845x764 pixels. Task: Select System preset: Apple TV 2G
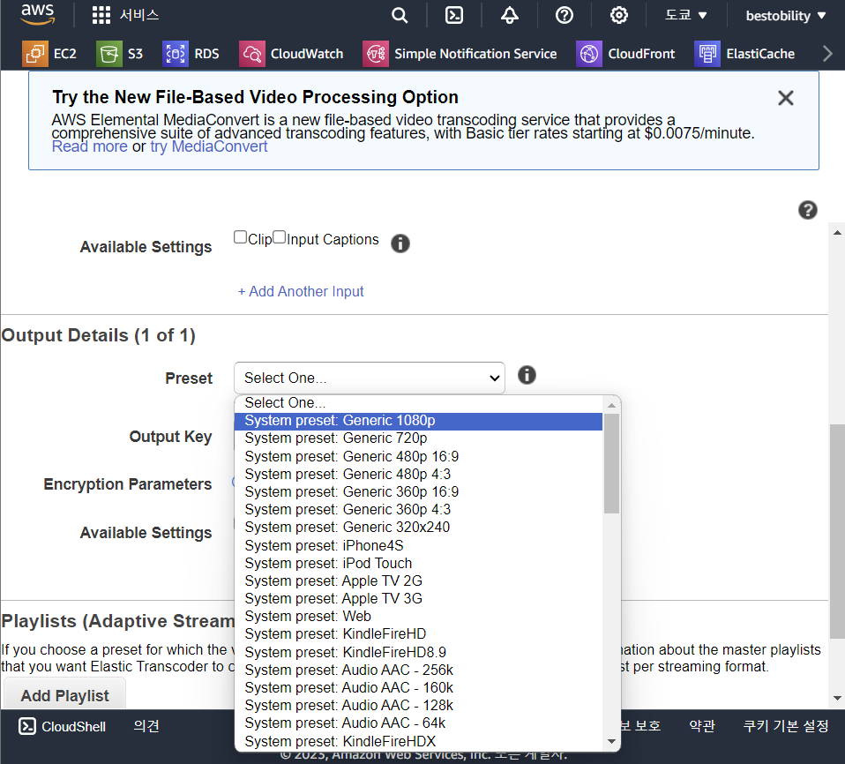418,580
